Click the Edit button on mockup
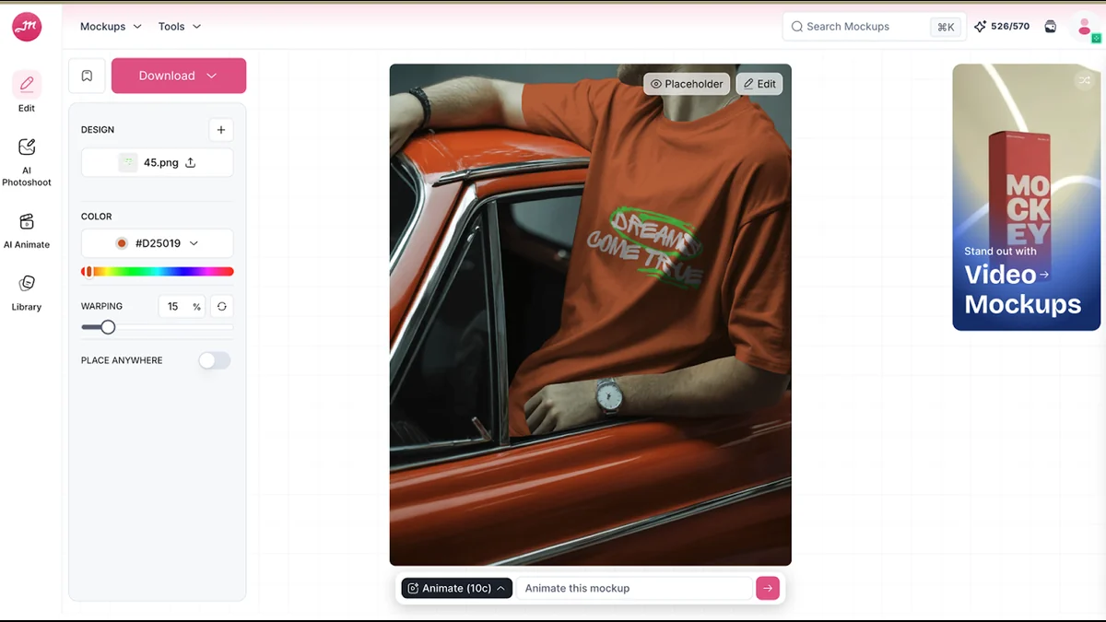Image resolution: width=1106 pixels, height=622 pixels. (759, 84)
